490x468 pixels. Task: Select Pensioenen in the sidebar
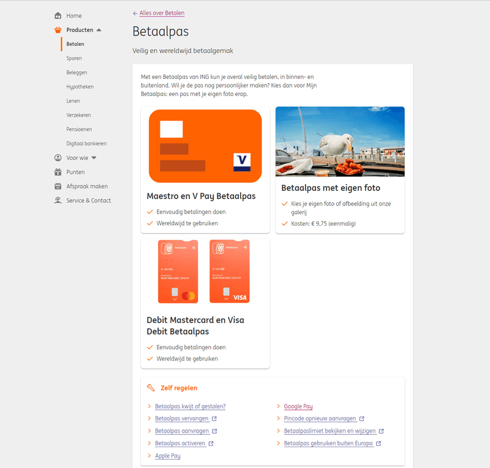point(79,129)
